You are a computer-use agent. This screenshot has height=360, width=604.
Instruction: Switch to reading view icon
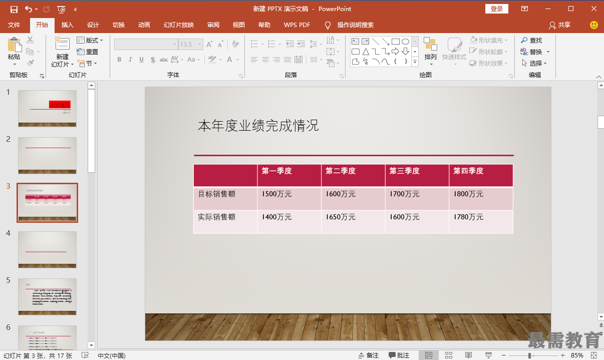point(468,355)
